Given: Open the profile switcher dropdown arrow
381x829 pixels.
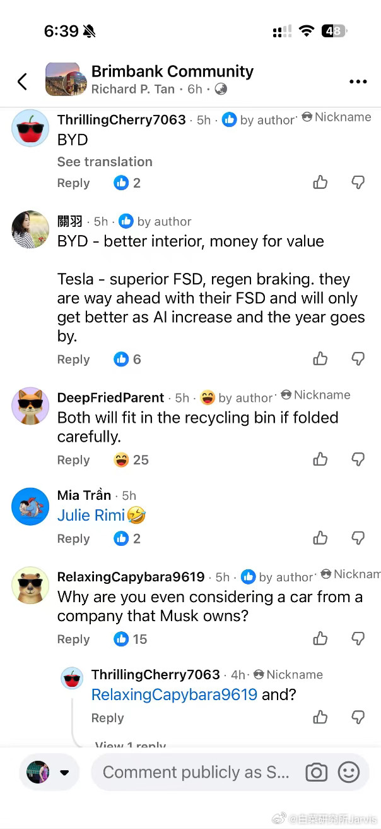Looking at the screenshot, I should tap(64, 773).
